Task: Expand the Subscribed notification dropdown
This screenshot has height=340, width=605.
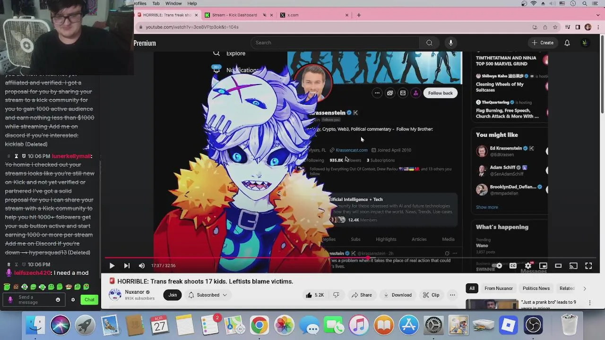Action: (207, 295)
